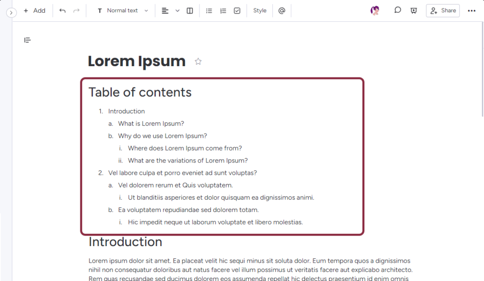Open the comments panel
The width and height of the screenshot is (484, 281).
tap(398, 10)
